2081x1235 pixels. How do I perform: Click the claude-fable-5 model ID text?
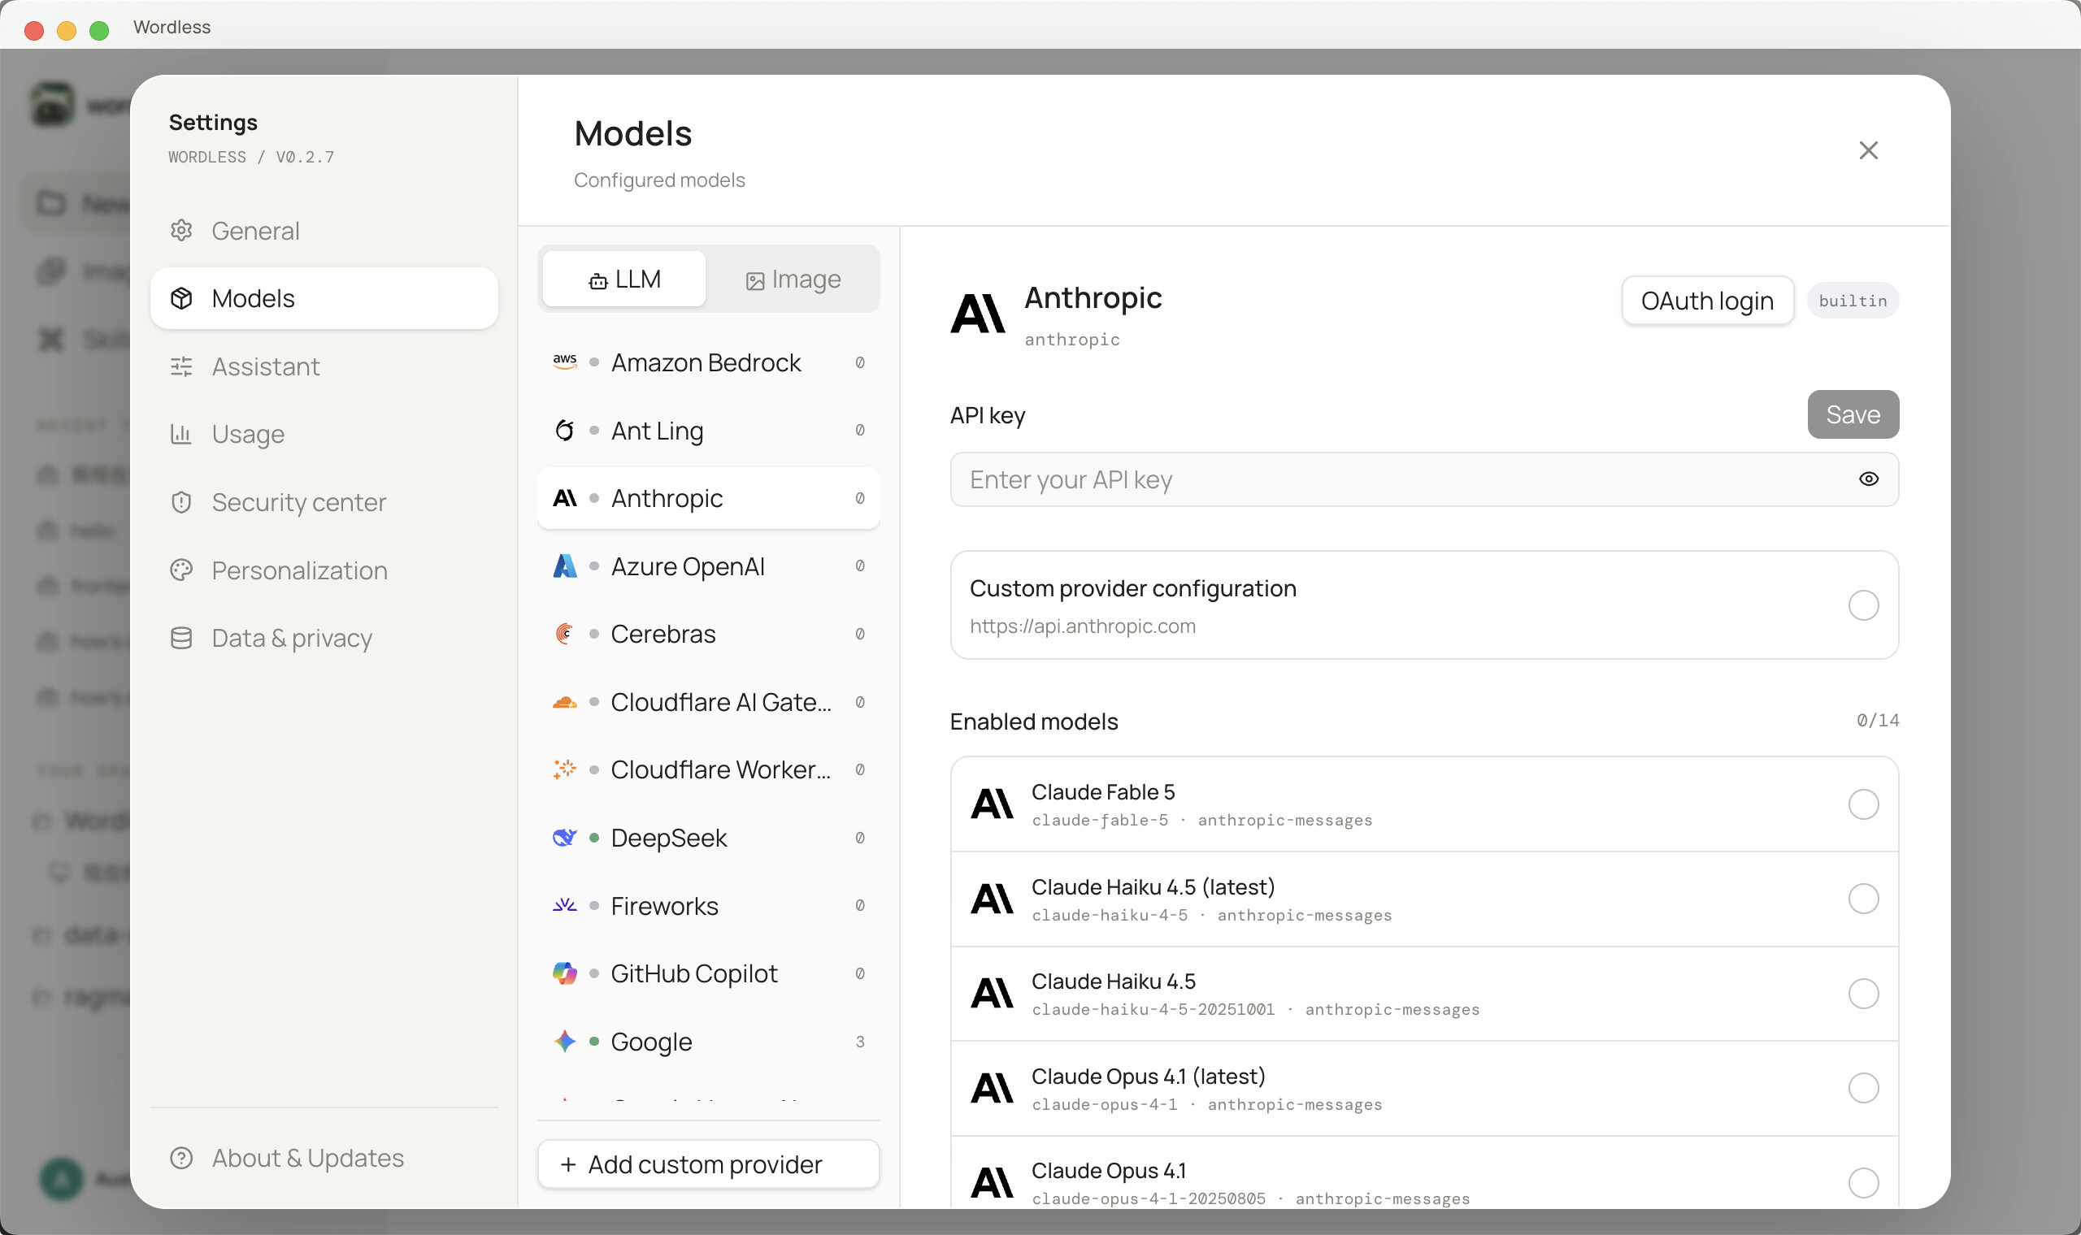click(x=1100, y=820)
